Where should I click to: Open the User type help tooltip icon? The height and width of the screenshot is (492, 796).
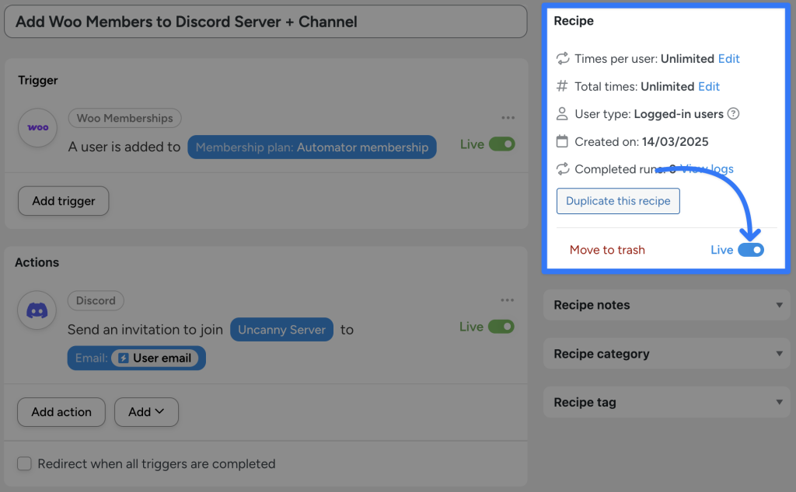point(732,113)
